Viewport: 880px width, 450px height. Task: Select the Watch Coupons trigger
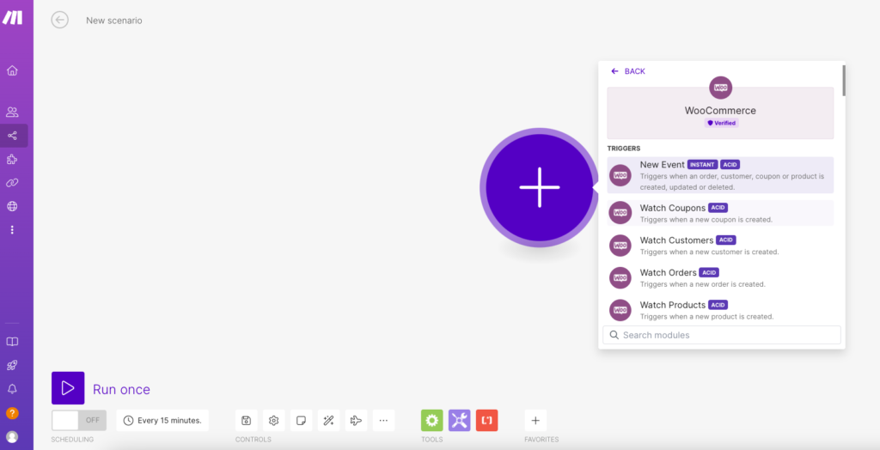pos(720,213)
